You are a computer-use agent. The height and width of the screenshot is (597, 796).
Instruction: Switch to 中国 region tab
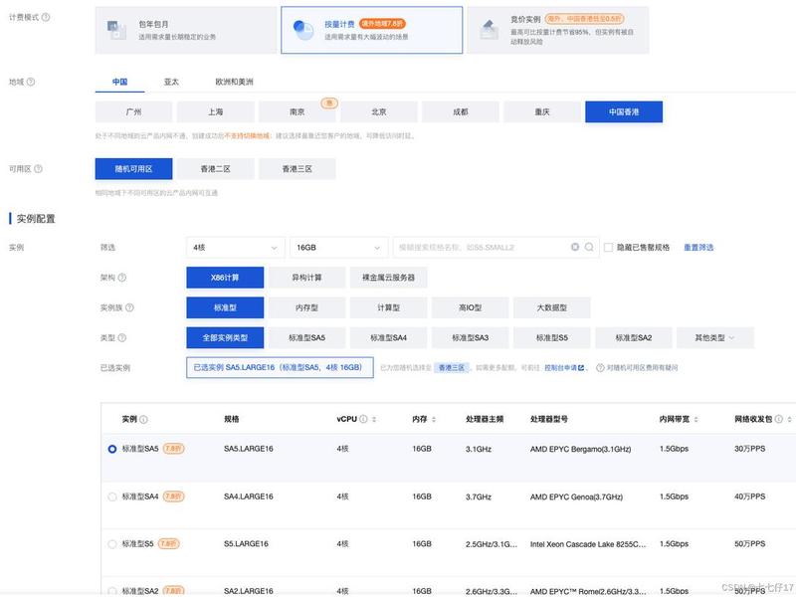point(119,82)
